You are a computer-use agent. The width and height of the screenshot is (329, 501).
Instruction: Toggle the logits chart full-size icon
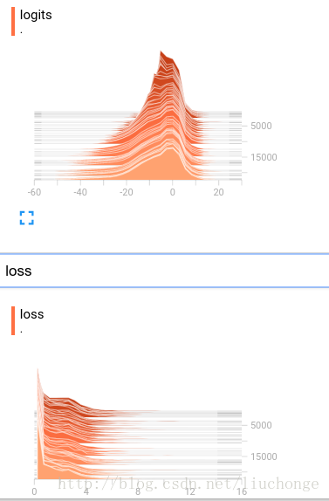click(x=27, y=218)
